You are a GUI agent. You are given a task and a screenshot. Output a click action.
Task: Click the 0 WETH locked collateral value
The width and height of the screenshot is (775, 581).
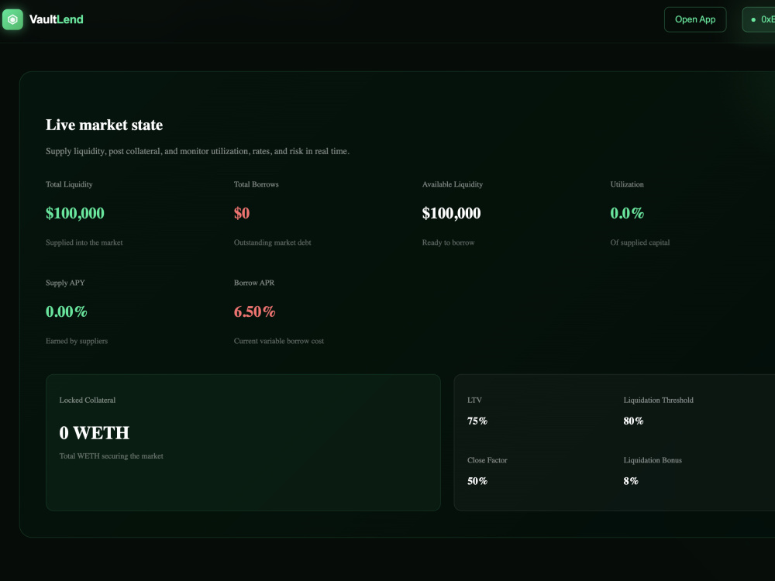(95, 433)
